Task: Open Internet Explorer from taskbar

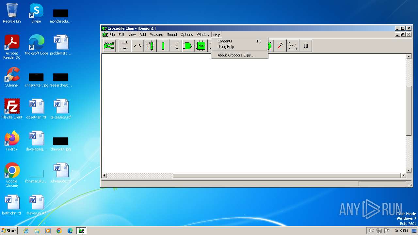Action: pos(26,231)
